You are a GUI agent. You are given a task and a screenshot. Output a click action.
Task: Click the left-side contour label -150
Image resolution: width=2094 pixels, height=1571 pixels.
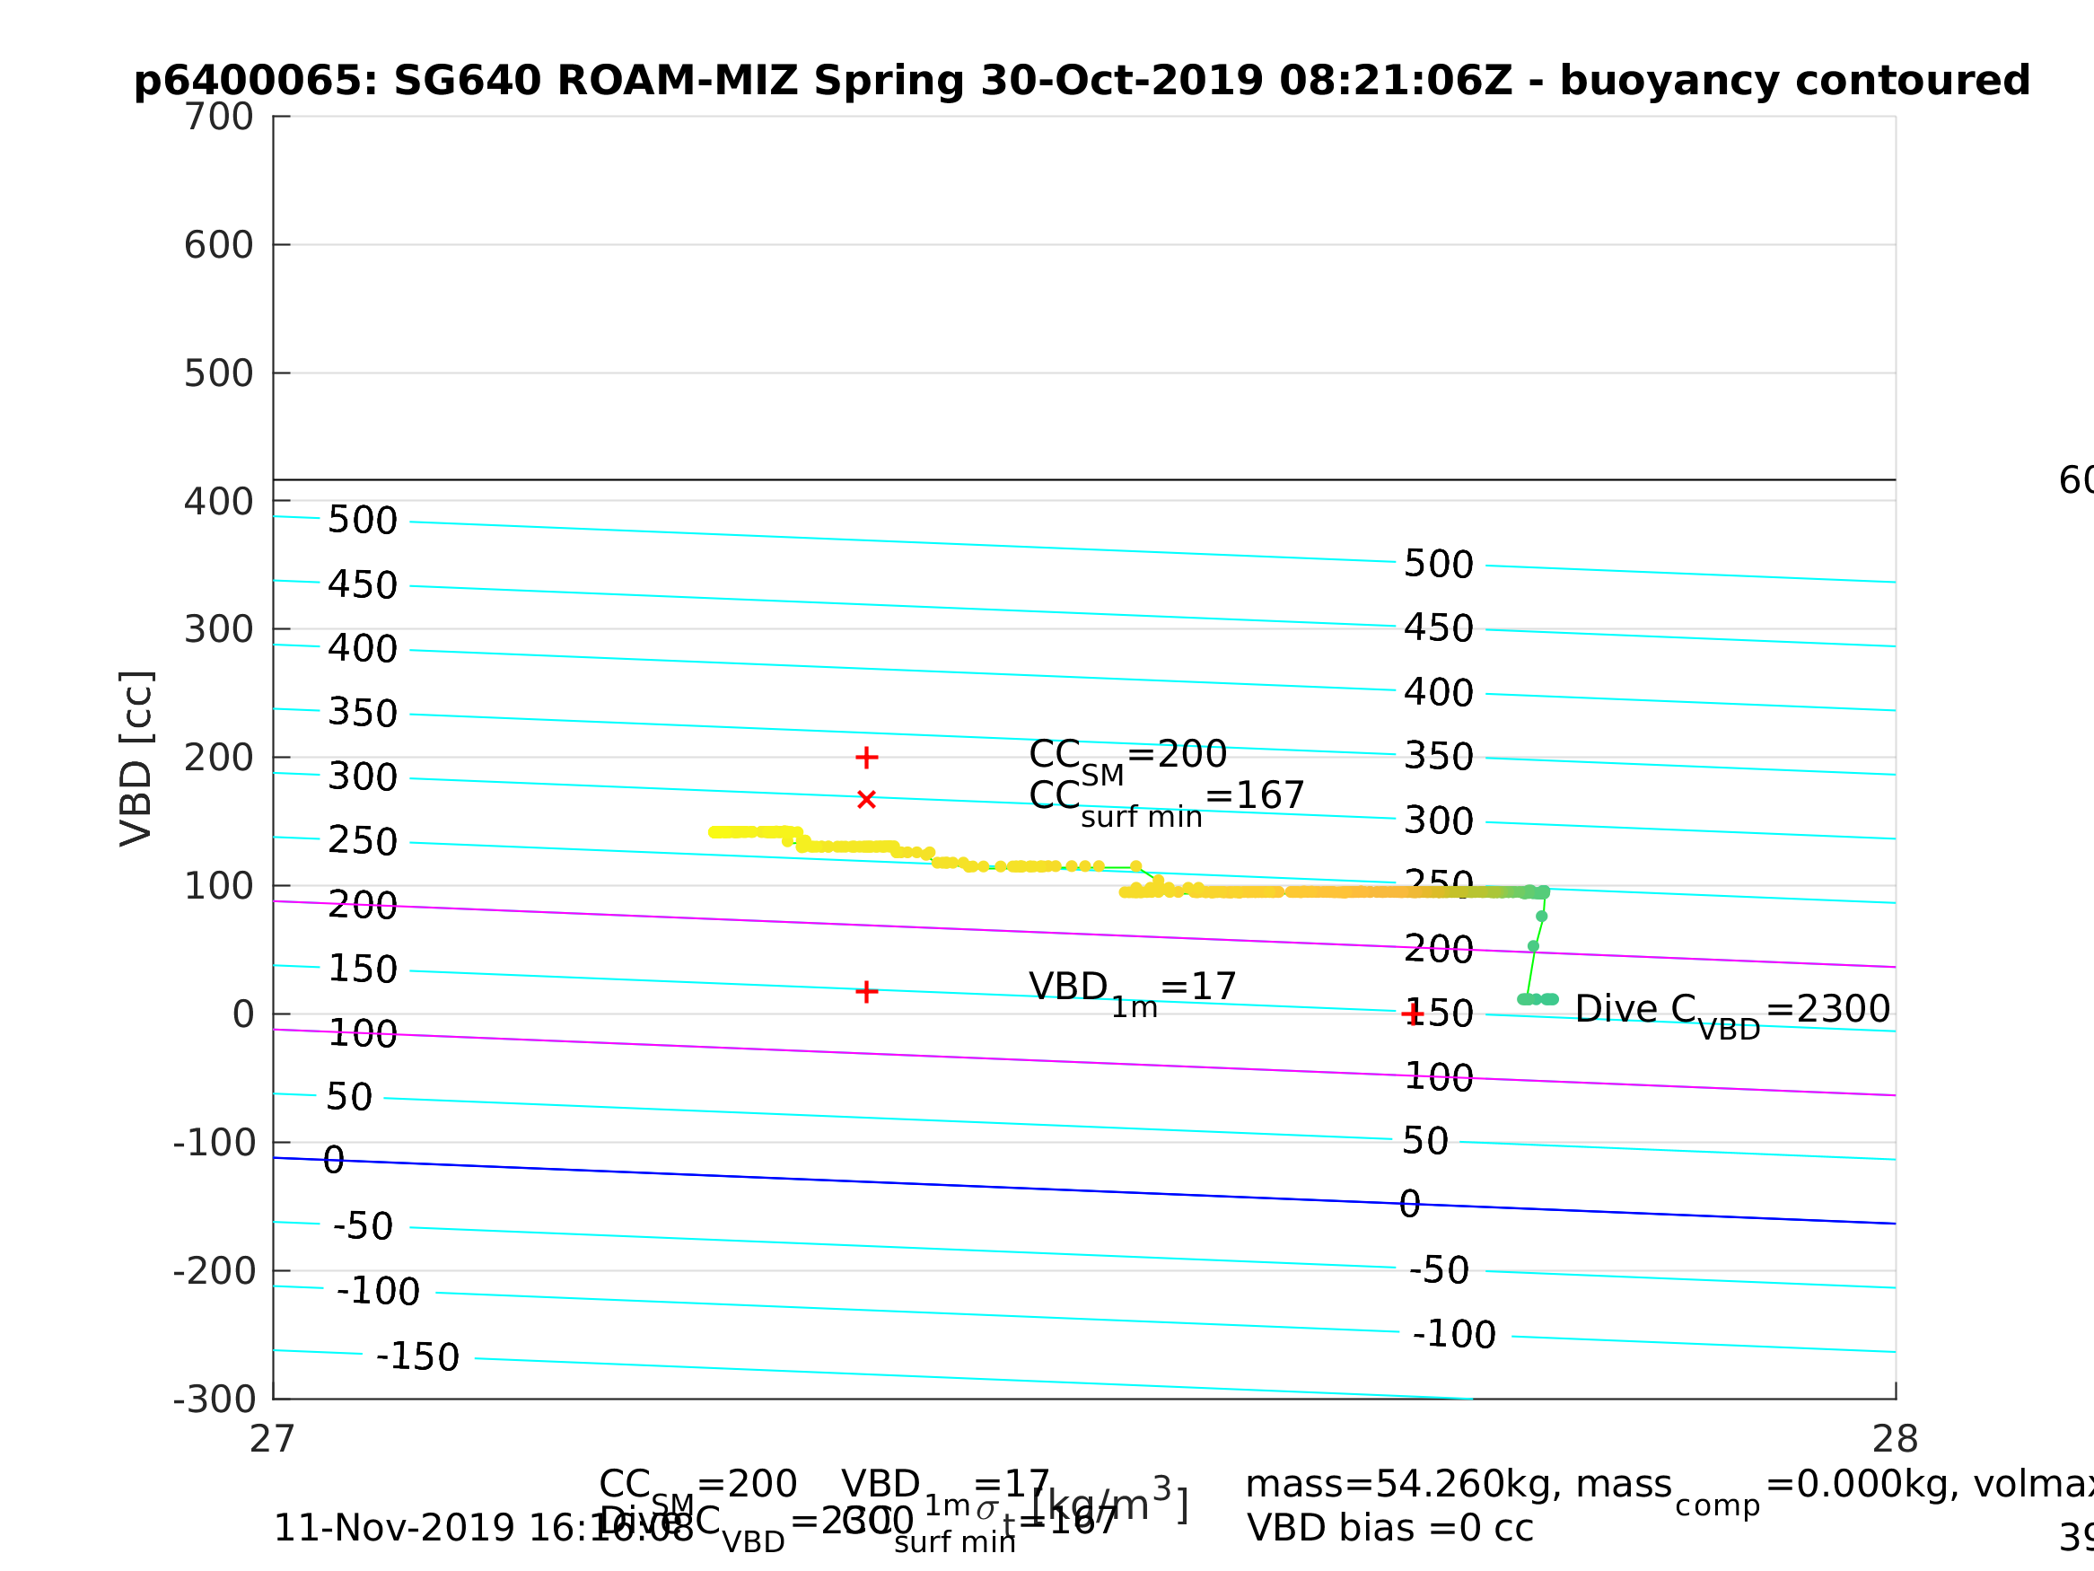[417, 1357]
